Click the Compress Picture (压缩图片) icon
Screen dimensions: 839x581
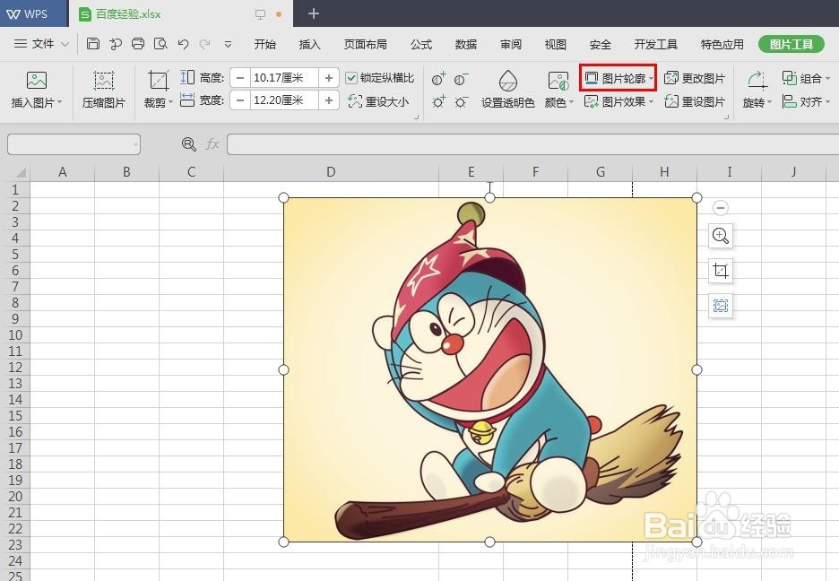point(103,81)
